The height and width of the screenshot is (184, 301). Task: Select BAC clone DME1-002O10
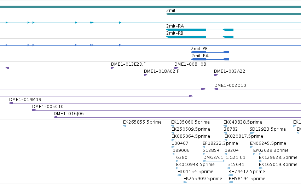(257, 89)
